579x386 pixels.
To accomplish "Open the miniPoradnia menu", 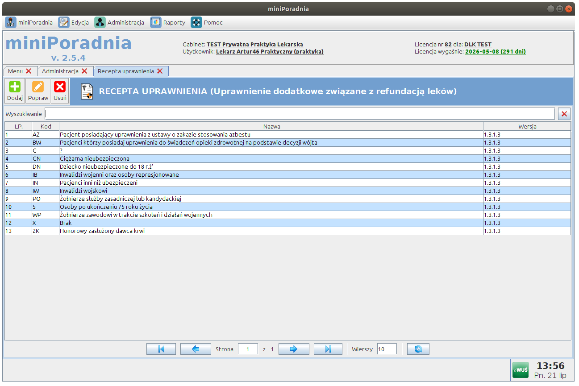I will (29, 22).
